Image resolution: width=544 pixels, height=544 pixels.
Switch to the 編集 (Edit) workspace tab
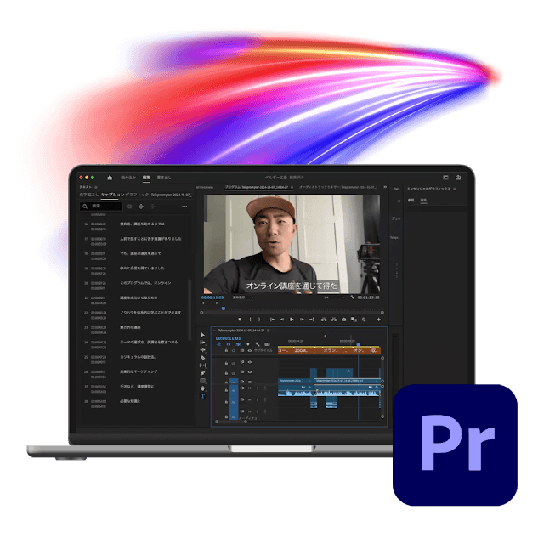point(146,178)
